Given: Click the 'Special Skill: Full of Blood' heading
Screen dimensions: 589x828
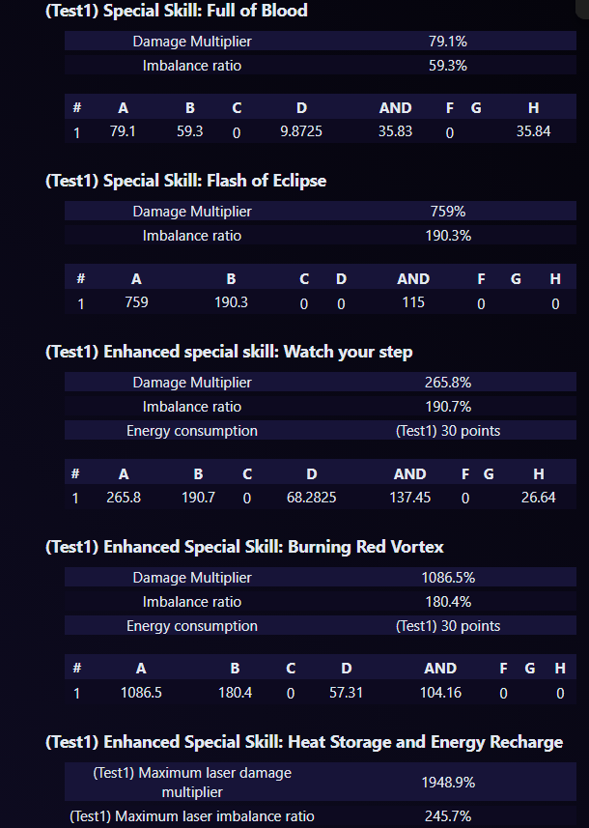Looking at the screenshot, I should 177,11.
